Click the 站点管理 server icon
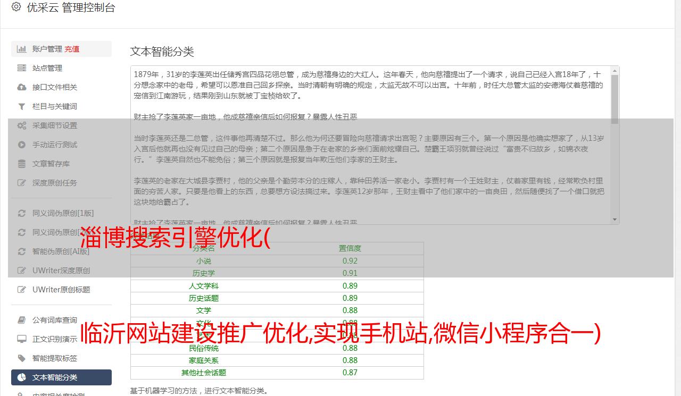Screen dimensions: 681x396 coord(22,68)
